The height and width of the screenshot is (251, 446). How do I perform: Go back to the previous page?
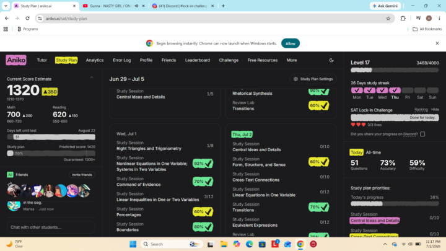[7, 18]
